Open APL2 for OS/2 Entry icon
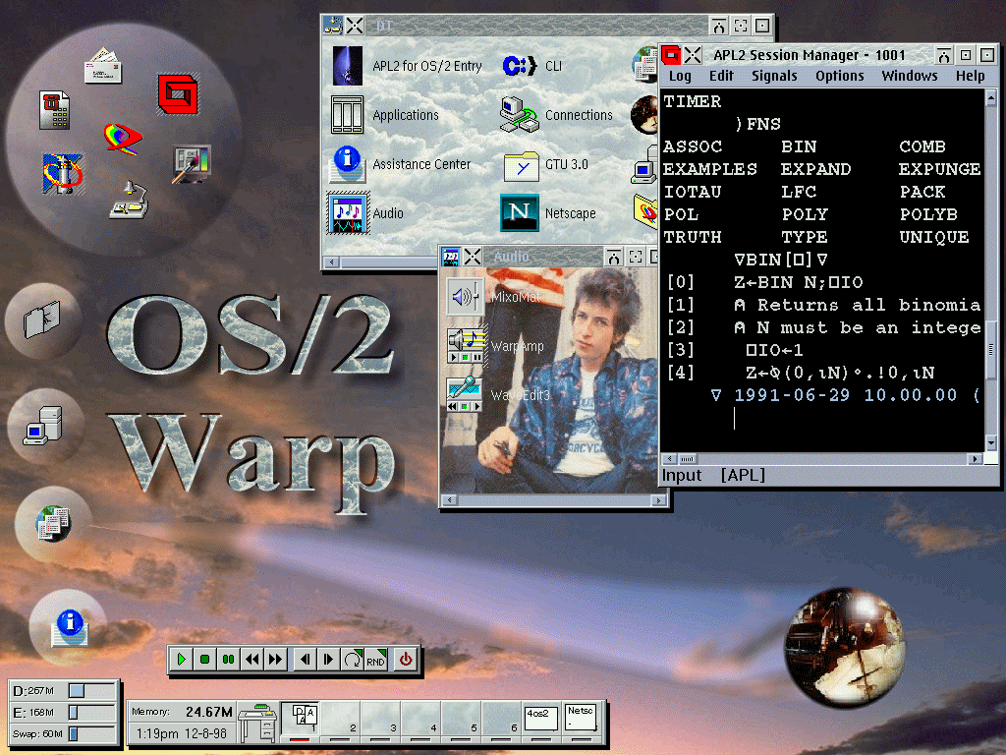Image resolution: width=1006 pixels, height=755 pixels. tap(347, 66)
